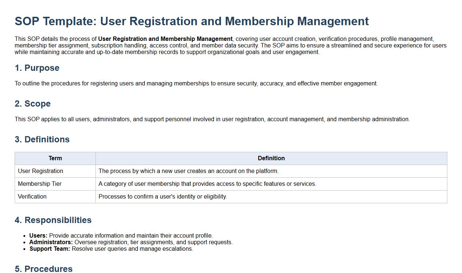Click the 'Definition' column header

click(x=271, y=158)
